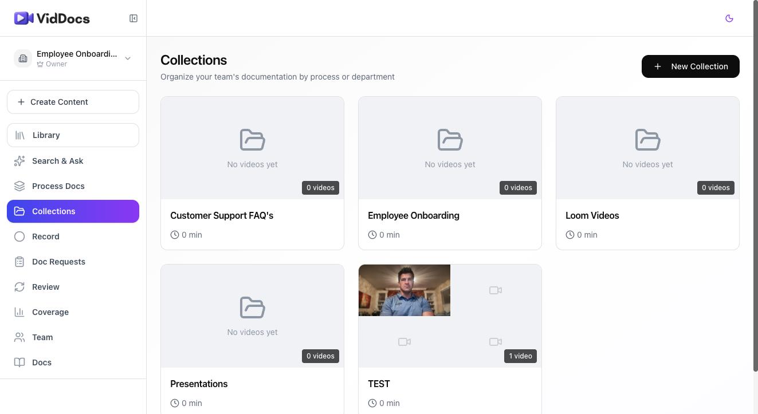This screenshot has width=758, height=414.
Task: Click folder icon on Customer Support FAQ's card
Action: (252, 140)
